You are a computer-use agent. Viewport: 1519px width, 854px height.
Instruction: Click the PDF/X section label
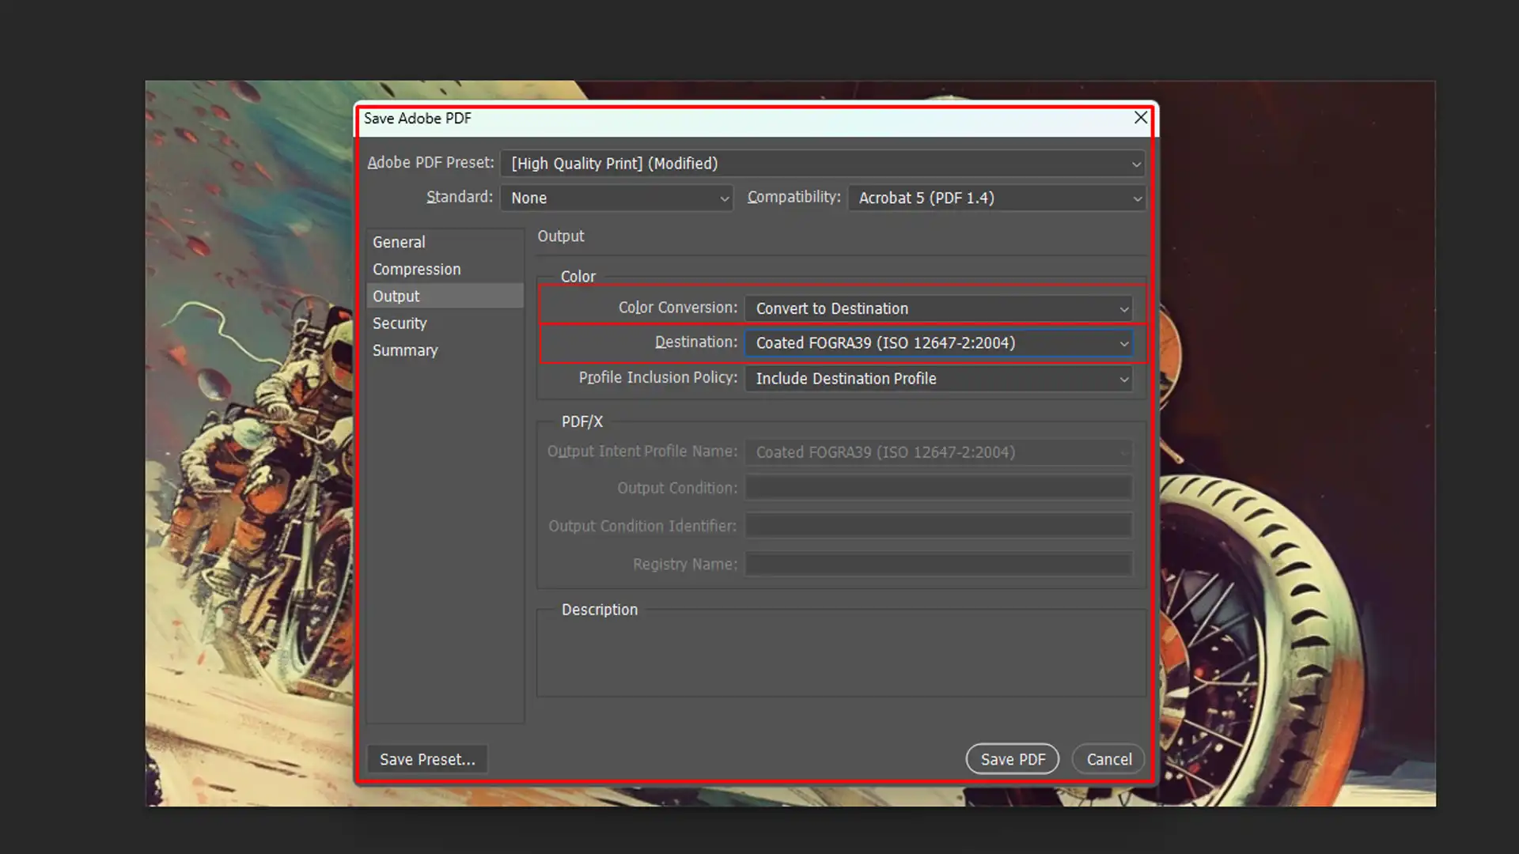tap(581, 421)
